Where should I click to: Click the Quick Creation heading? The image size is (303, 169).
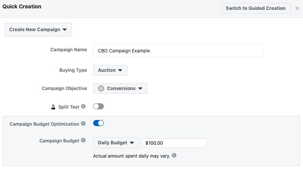point(22,6)
